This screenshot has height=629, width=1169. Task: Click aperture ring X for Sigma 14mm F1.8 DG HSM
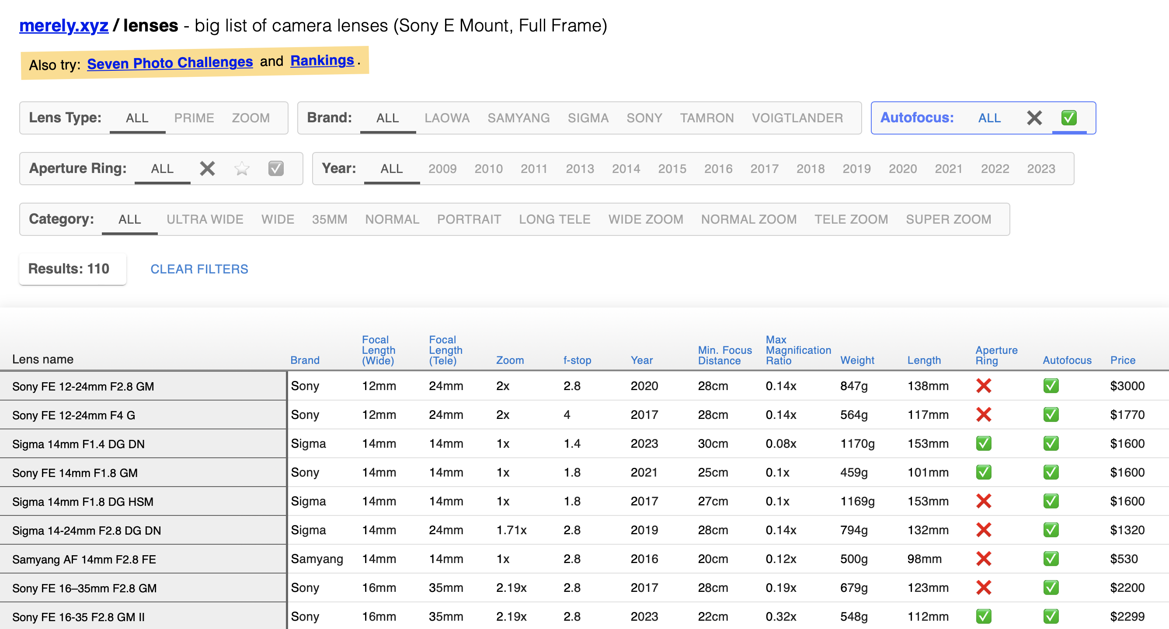[983, 501]
